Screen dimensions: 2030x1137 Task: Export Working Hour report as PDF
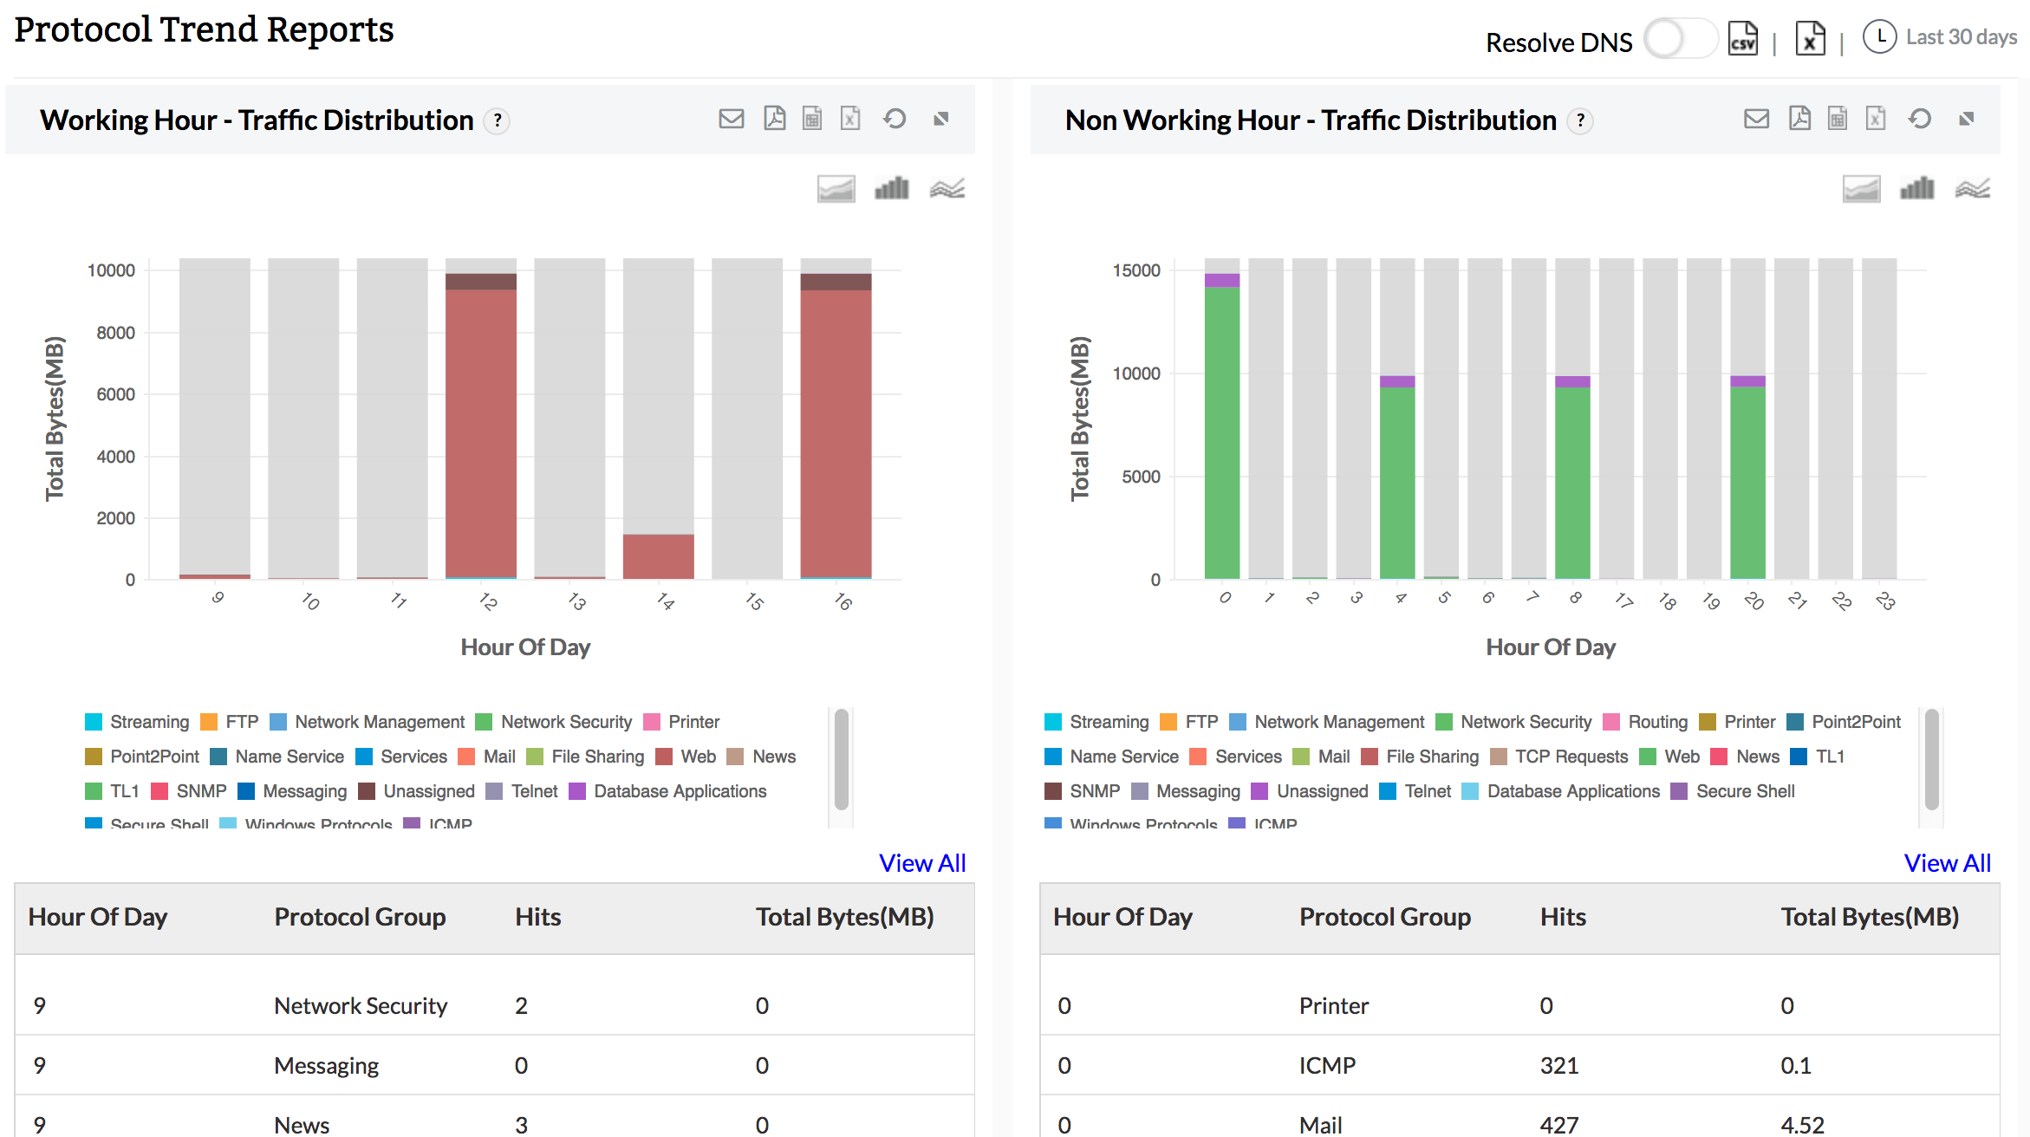pos(774,119)
